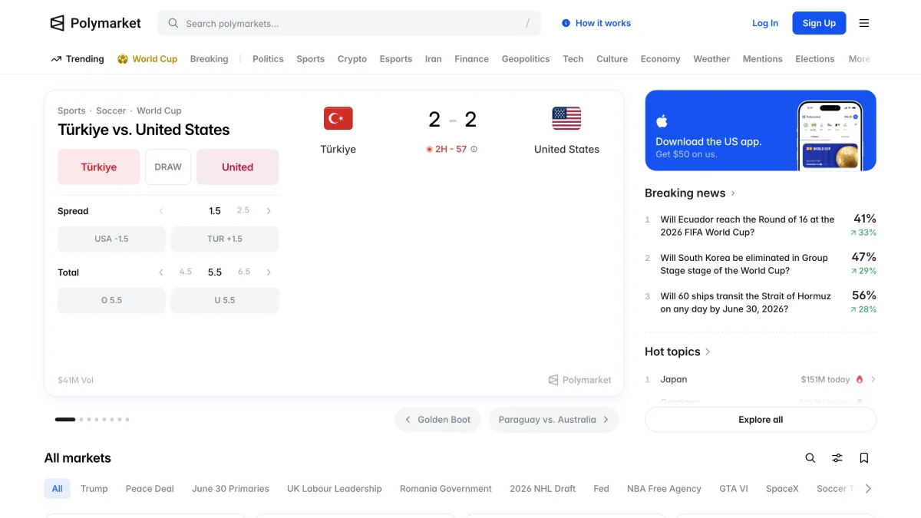Click the fire icon beside Japan
The width and height of the screenshot is (921, 518).
[x=860, y=379]
